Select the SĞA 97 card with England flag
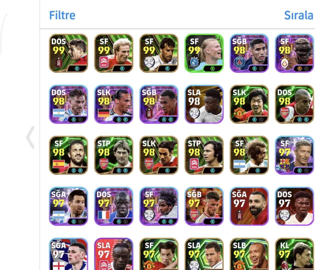 69,254
